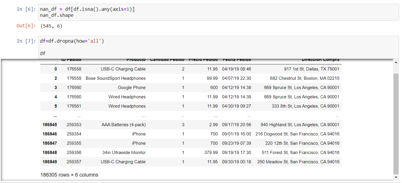The width and height of the screenshot is (402, 183).
Task: Click the Direccion Compra column header
Action: [x=320, y=60]
